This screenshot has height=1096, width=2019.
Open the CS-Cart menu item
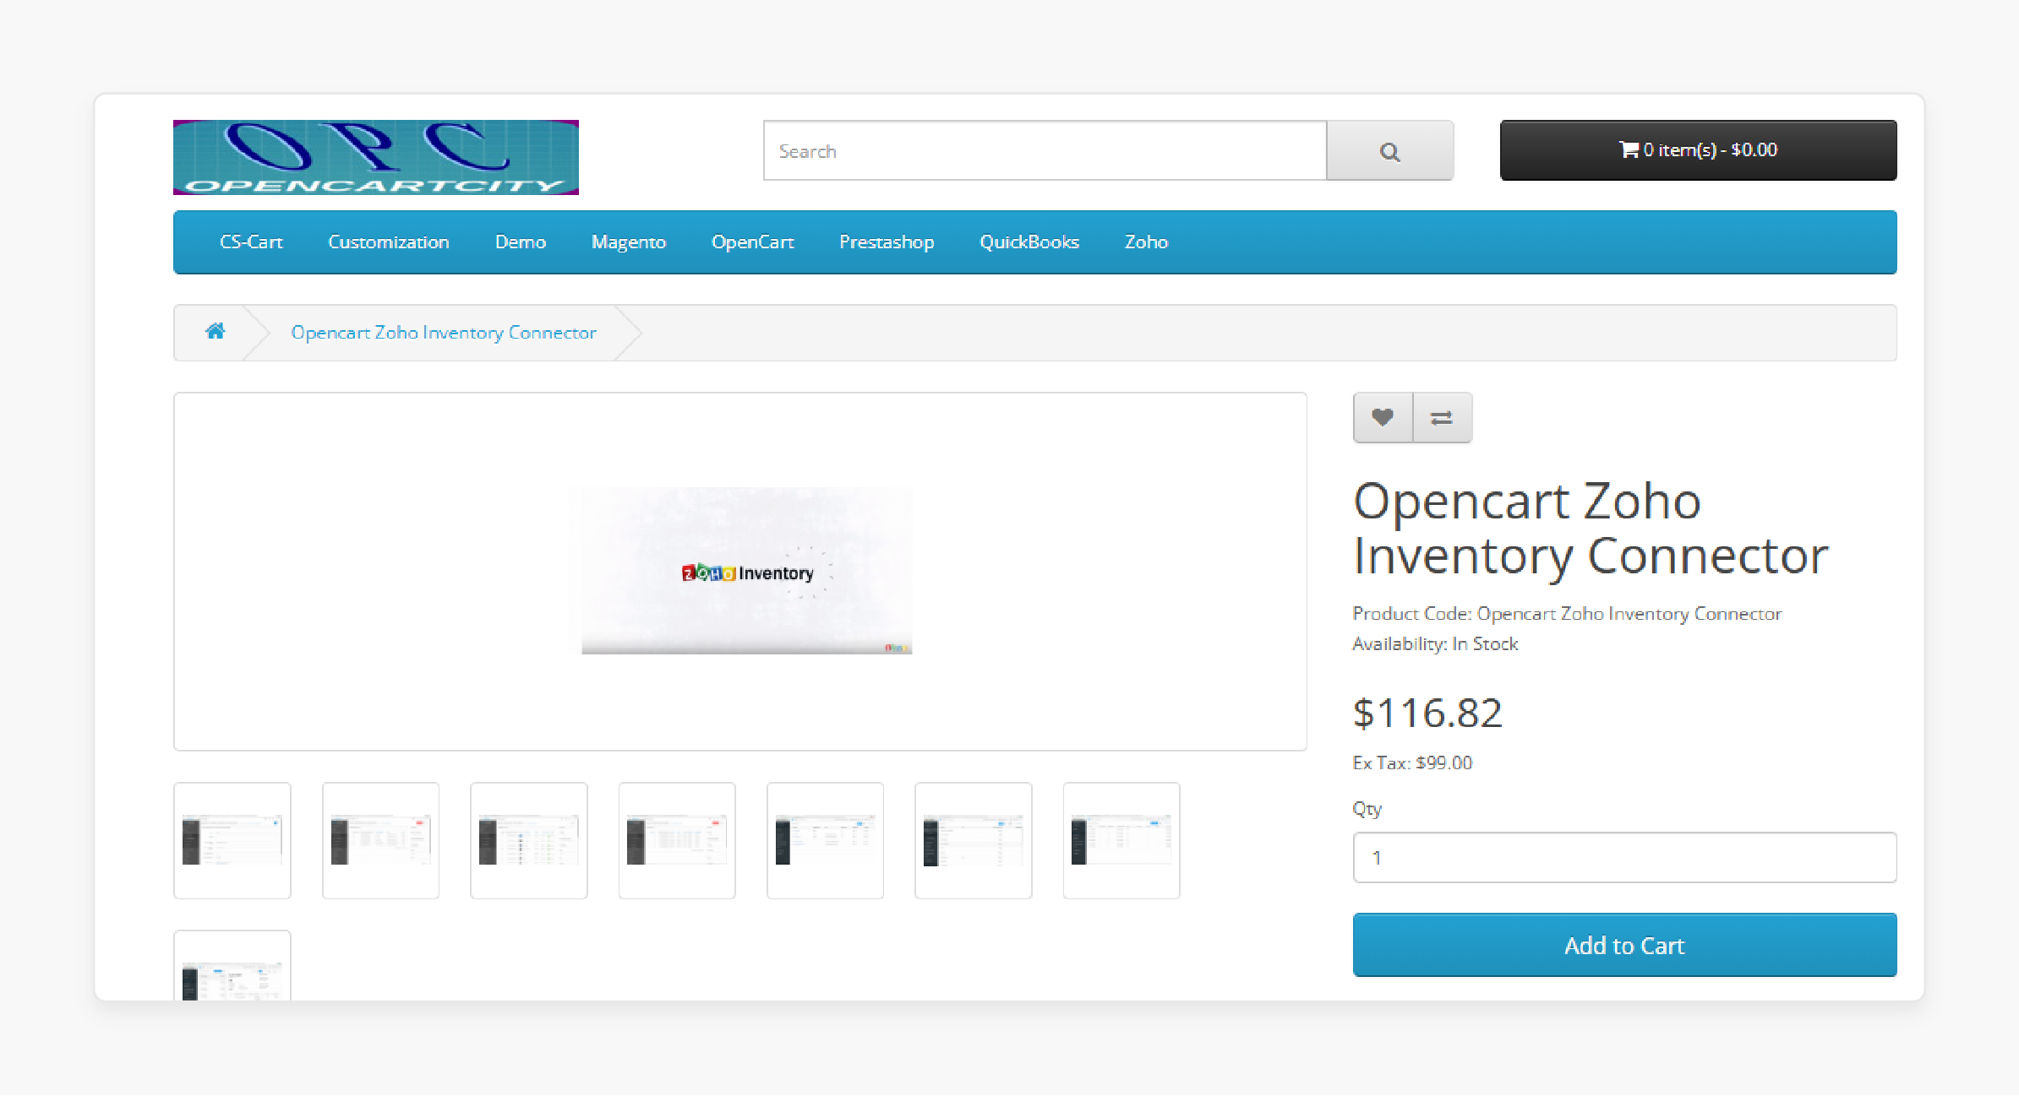click(x=251, y=242)
